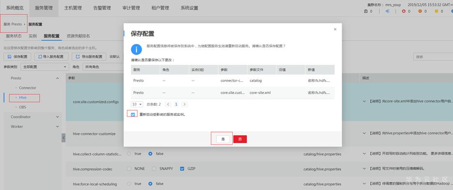
Task: Click the blue info icon in dialog
Action: (x=136, y=49)
